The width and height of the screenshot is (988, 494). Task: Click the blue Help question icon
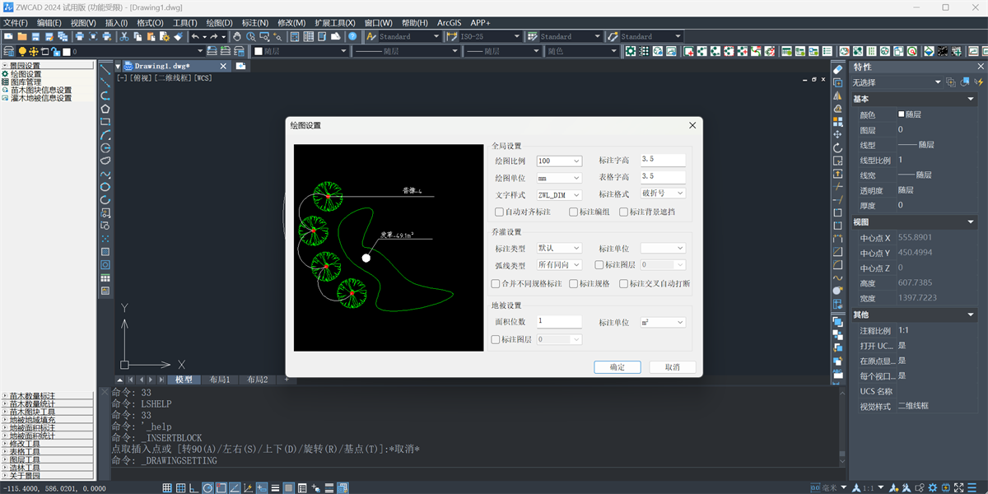[352, 36]
